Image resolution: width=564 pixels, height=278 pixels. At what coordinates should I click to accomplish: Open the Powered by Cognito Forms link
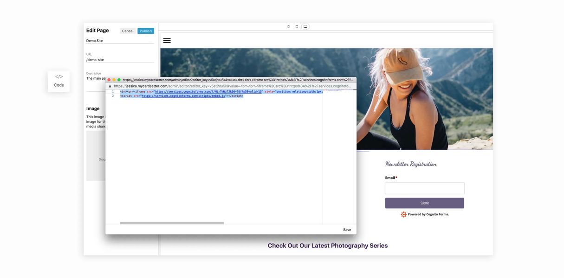[428, 215]
